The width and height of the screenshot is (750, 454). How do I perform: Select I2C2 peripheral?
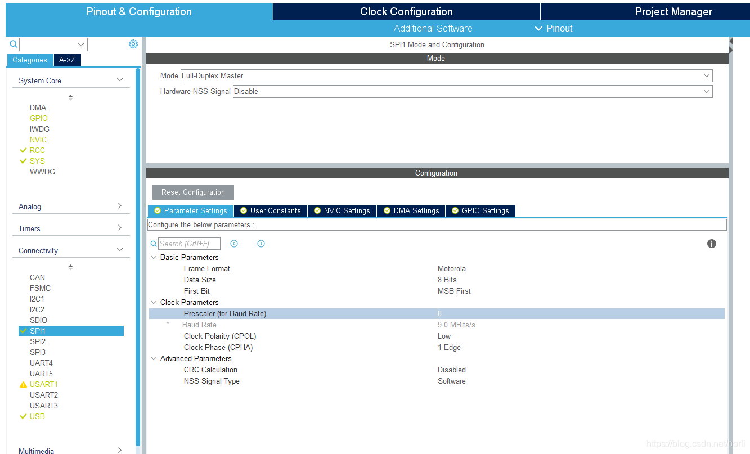37,309
